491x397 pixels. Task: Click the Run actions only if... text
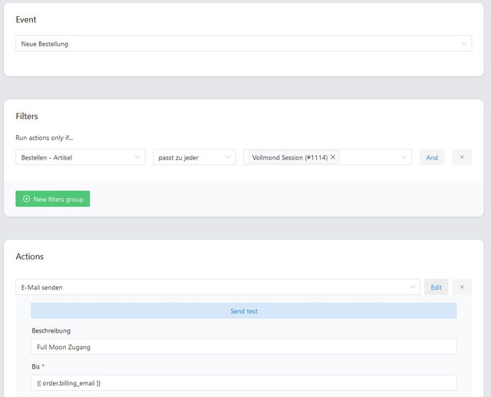tap(44, 137)
